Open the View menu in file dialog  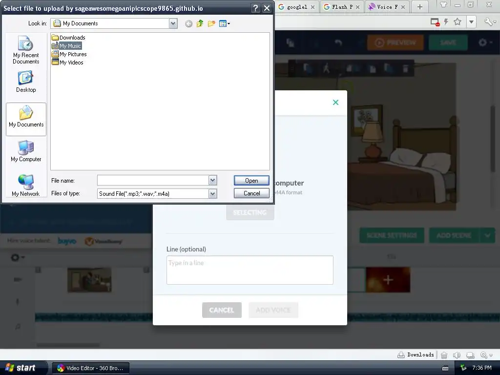[x=225, y=23]
